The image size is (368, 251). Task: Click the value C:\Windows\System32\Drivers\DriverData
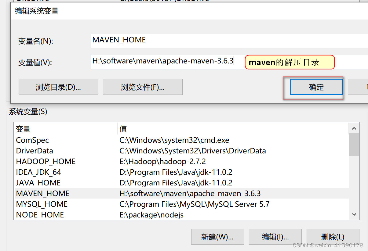193,151
